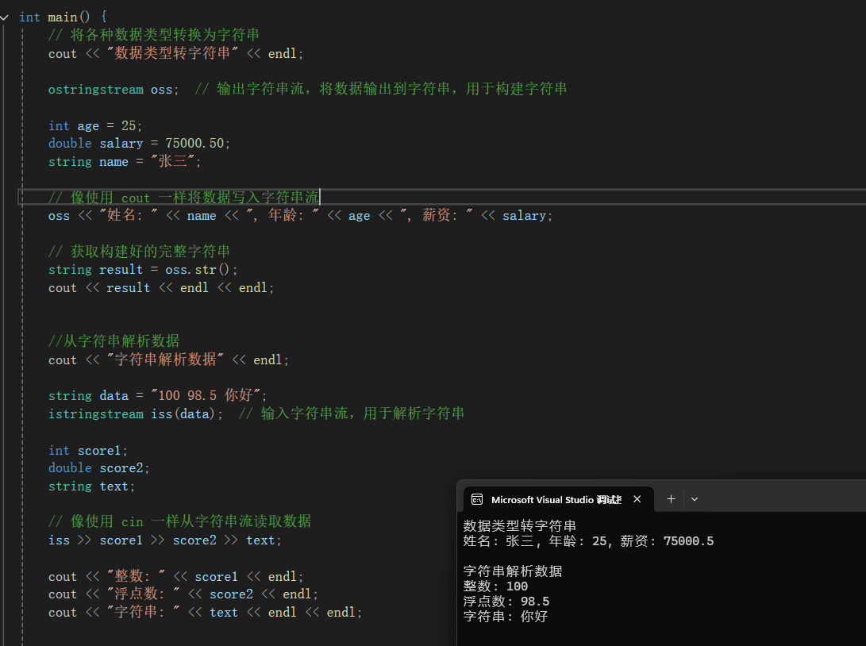
Task: Click the 'istringstream iss(data);' statement
Action: point(135,413)
